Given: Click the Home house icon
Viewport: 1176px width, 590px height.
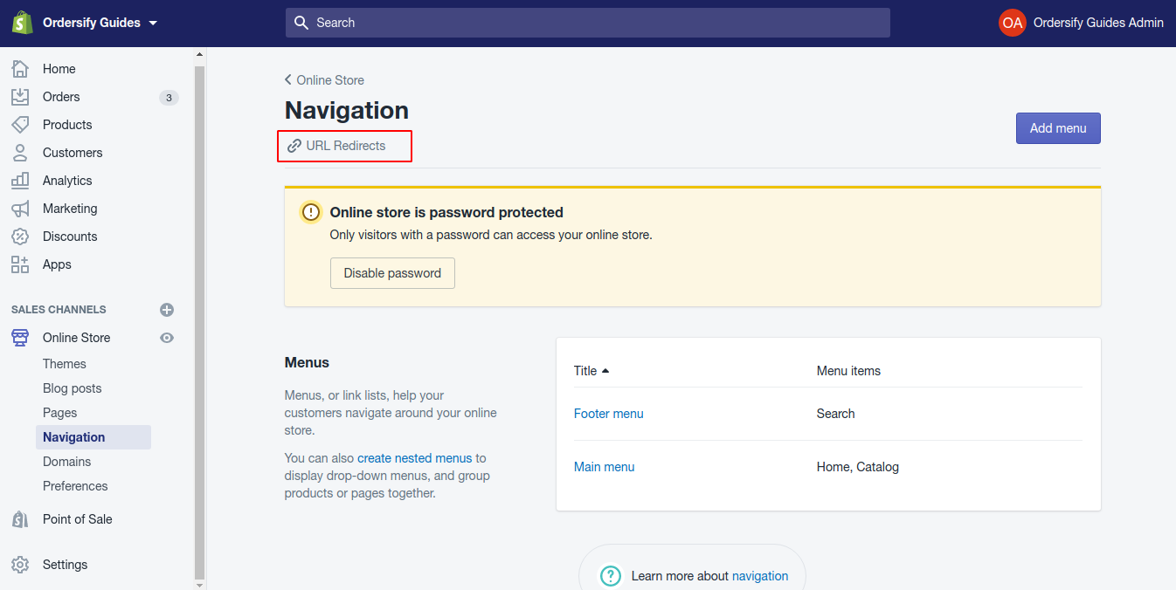Looking at the screenshot, I should [20, 69].
